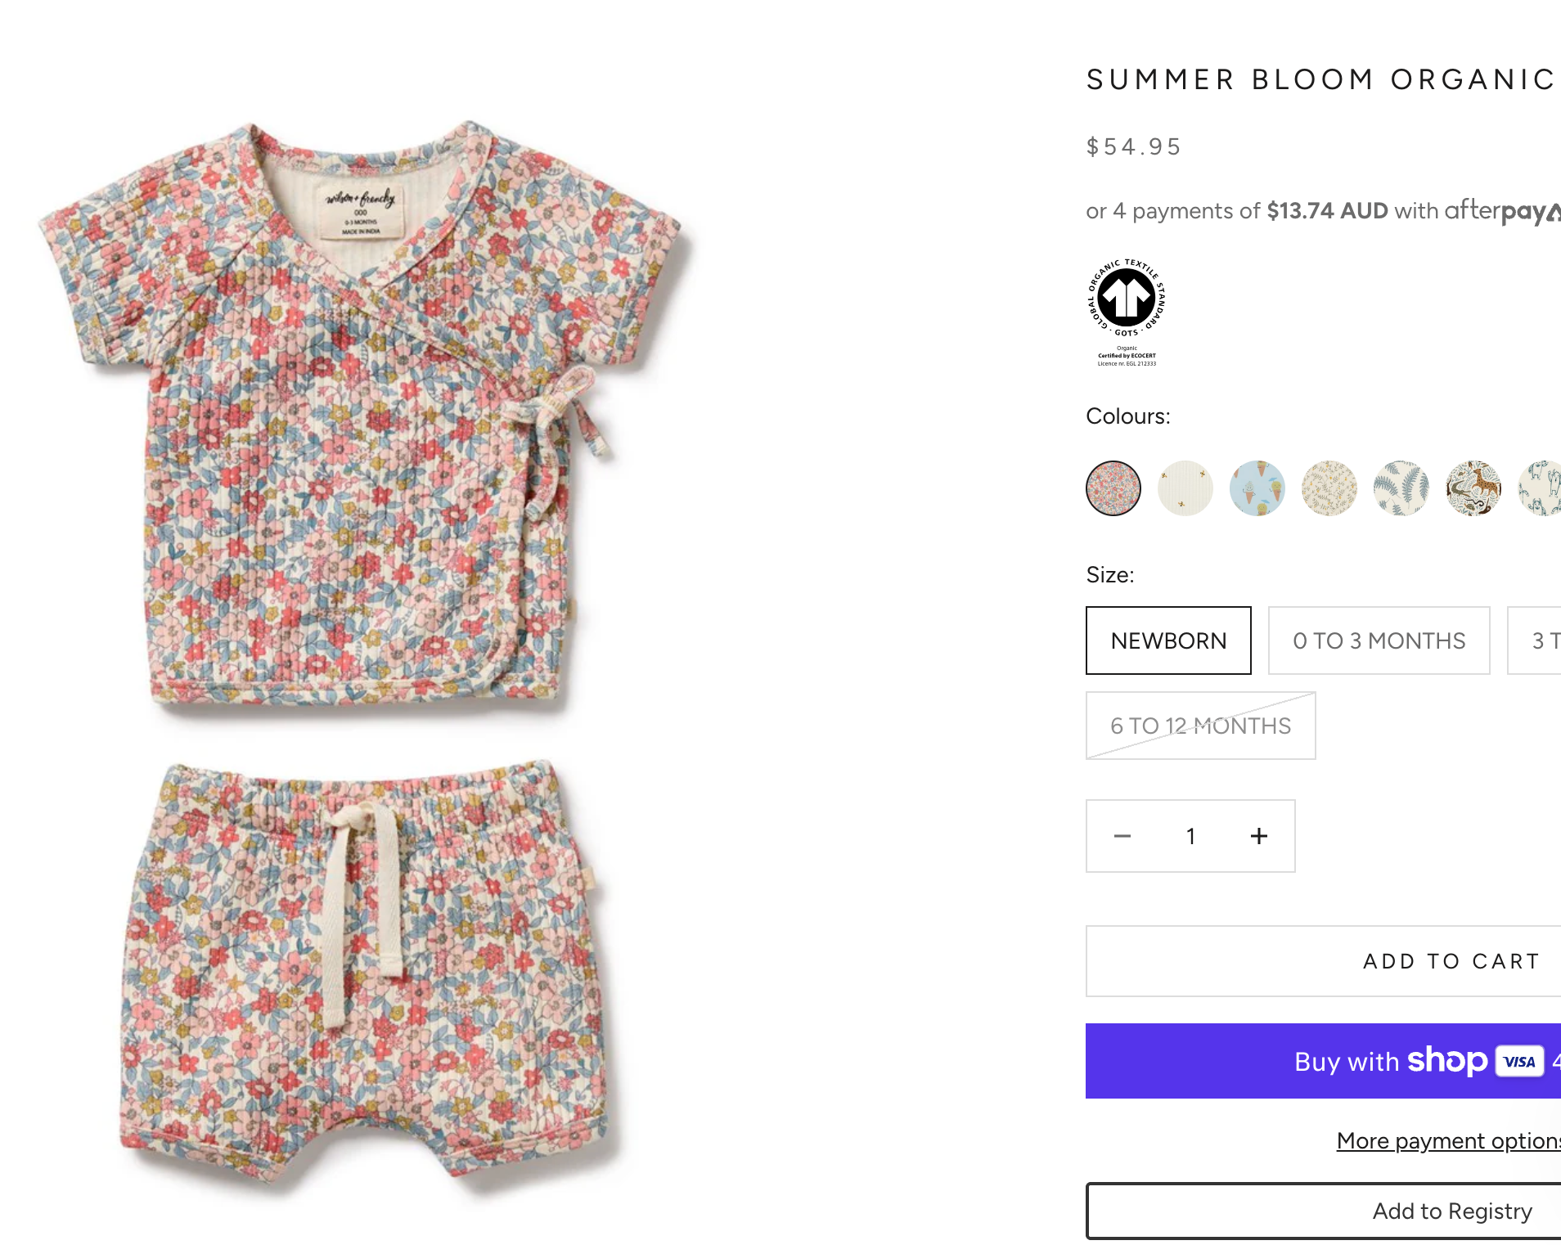This screenshot has height=1245, width=1561.
Task: Choose the blue fern leaf swatch
Action: pos(1401,488)
